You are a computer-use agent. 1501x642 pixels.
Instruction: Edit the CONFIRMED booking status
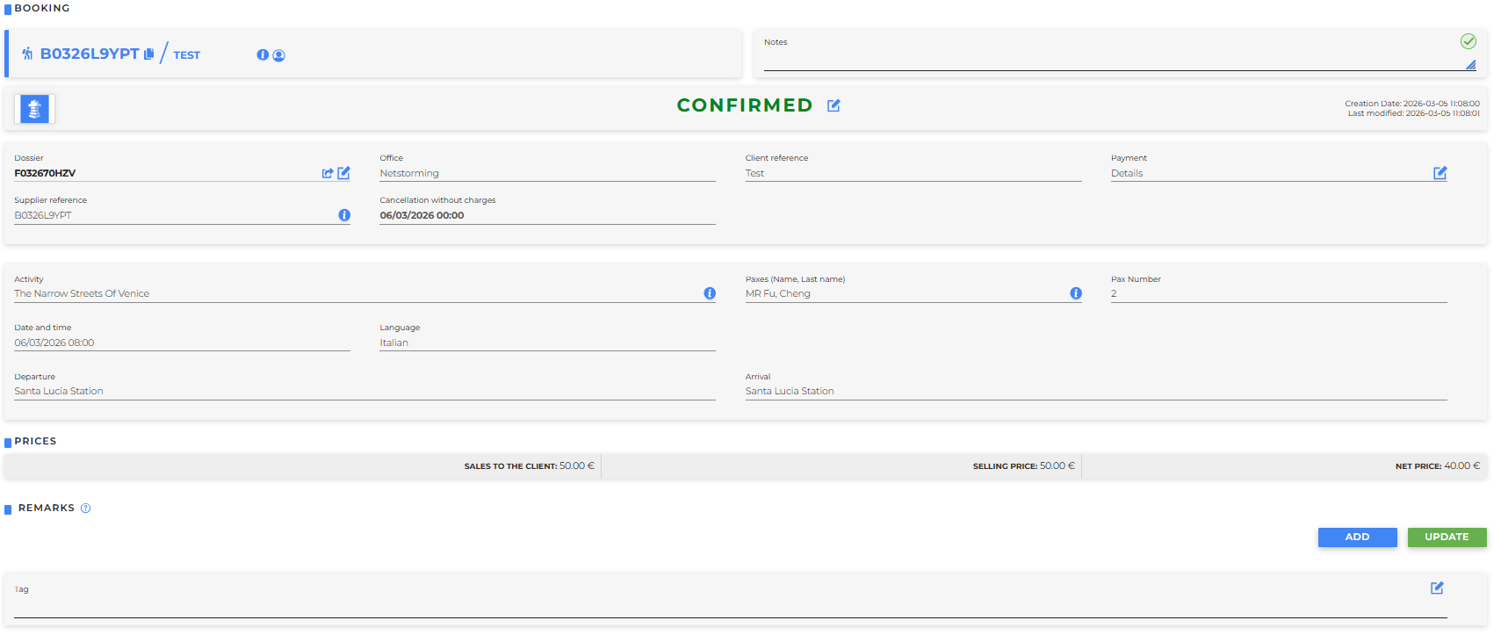click(833, 105)
